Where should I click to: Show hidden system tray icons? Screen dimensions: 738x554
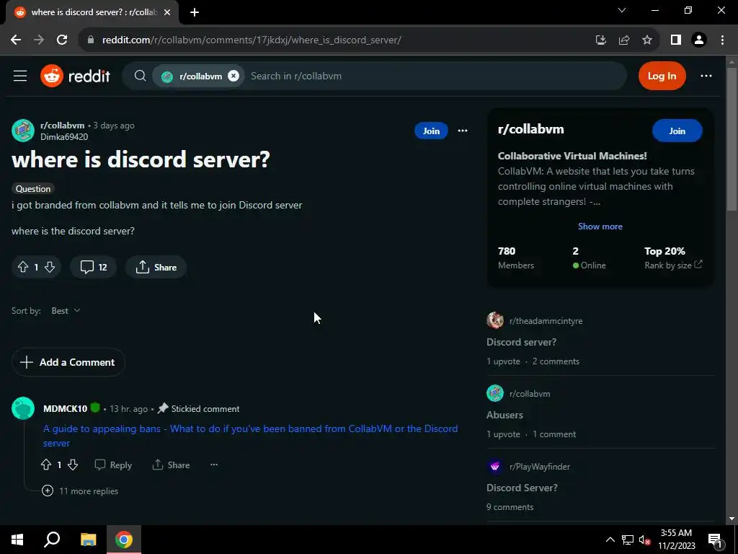click(610, 540)
